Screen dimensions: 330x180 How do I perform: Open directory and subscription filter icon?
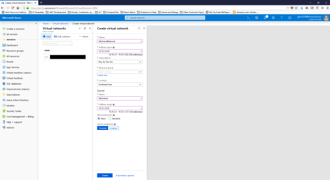pos(257,18)
